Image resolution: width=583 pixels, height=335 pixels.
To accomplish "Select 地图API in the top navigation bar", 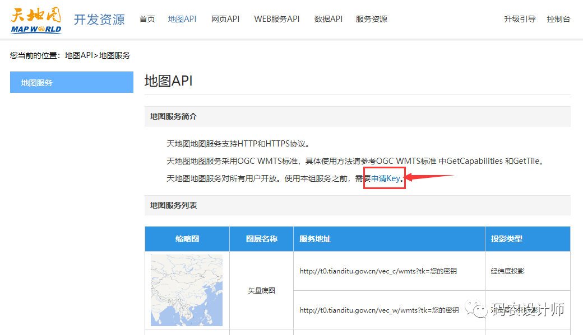I will click(182, 19).
